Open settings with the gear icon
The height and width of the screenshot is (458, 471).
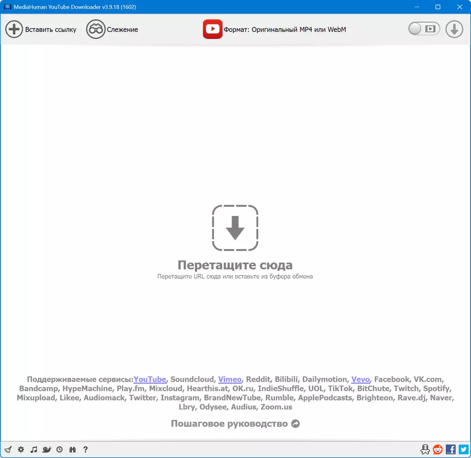click(x=21, y=449)
